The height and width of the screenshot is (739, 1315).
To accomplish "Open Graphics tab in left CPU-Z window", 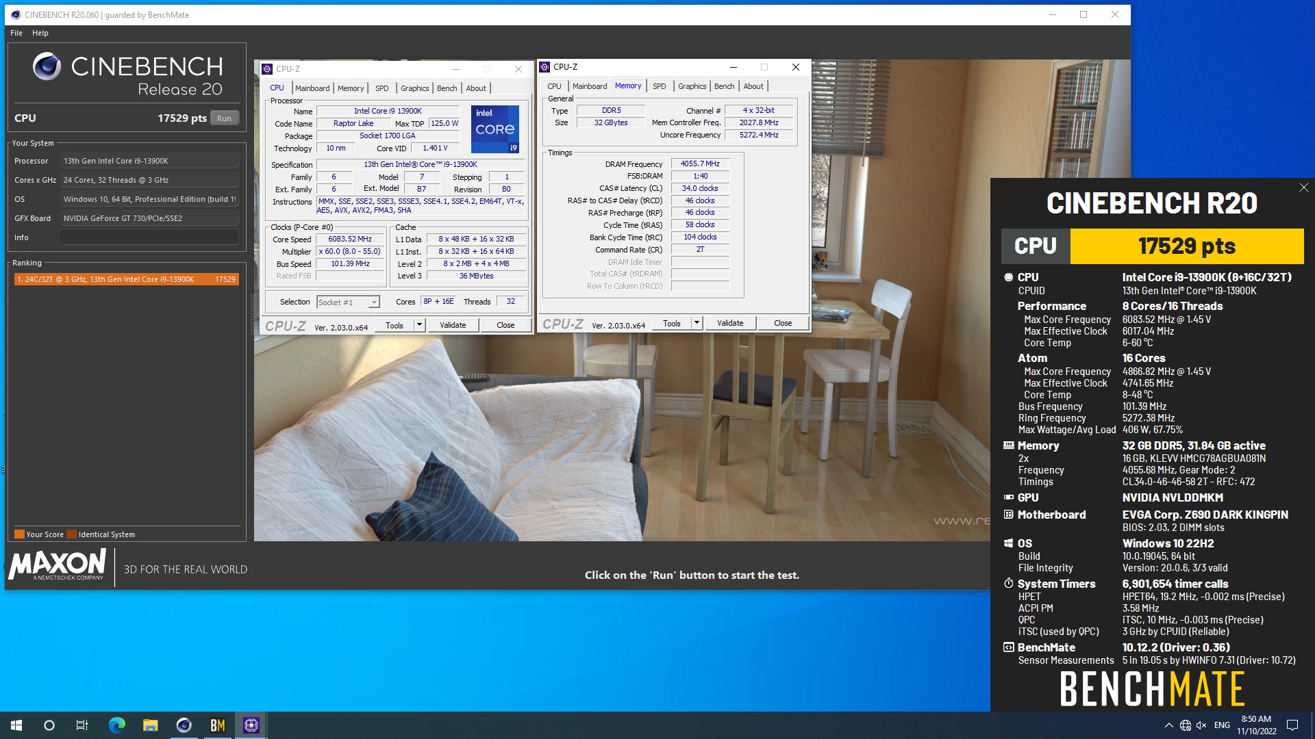I will 414,88.
